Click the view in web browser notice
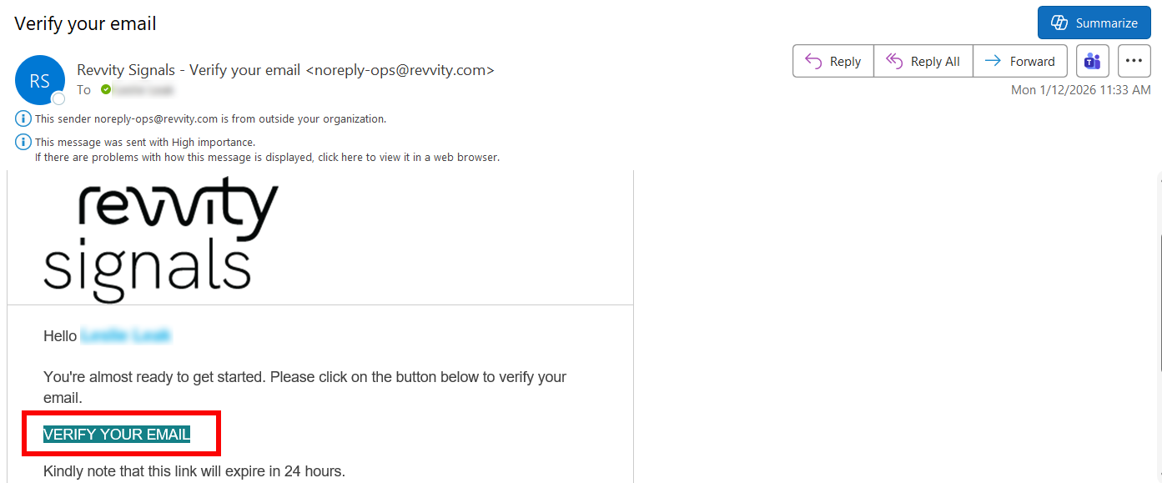 coord(267,157)
